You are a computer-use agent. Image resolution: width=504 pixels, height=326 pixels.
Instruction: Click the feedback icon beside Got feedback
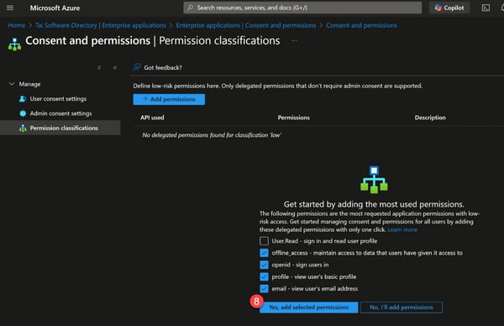137,67
